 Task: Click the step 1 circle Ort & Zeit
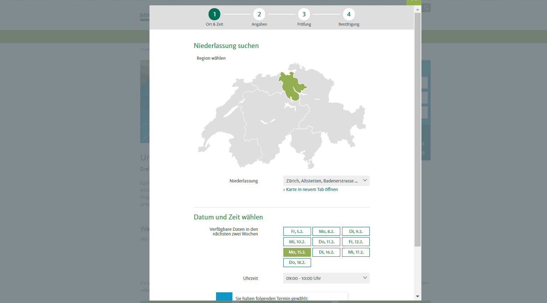(214, 14)
